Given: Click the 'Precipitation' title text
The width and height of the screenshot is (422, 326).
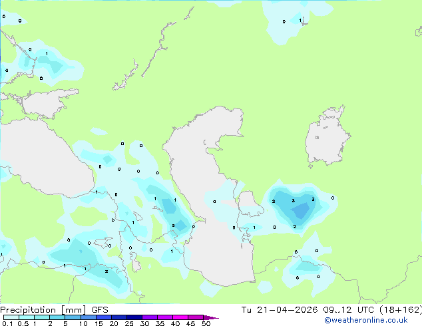Looking at the screenshot, I should coord(28,310).
